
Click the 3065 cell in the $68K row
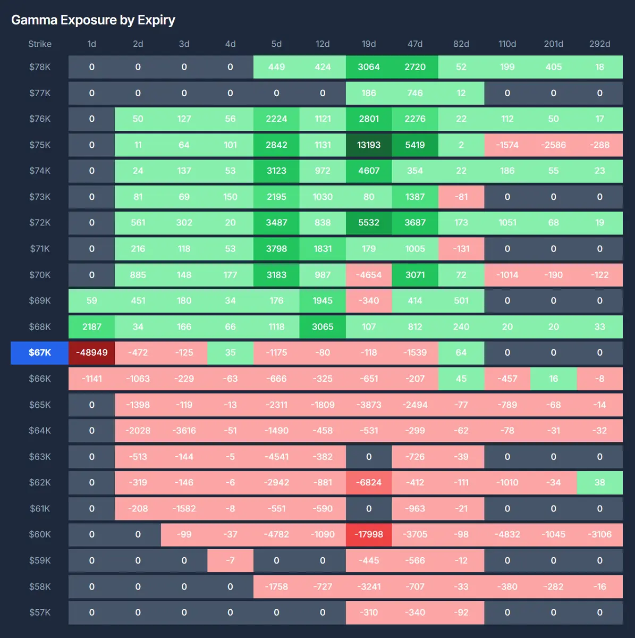click(x=323, y=326)
